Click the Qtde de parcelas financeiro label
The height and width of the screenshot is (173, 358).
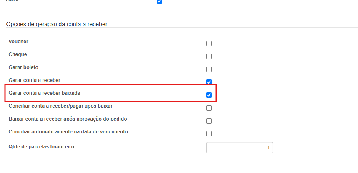[41, 146]
